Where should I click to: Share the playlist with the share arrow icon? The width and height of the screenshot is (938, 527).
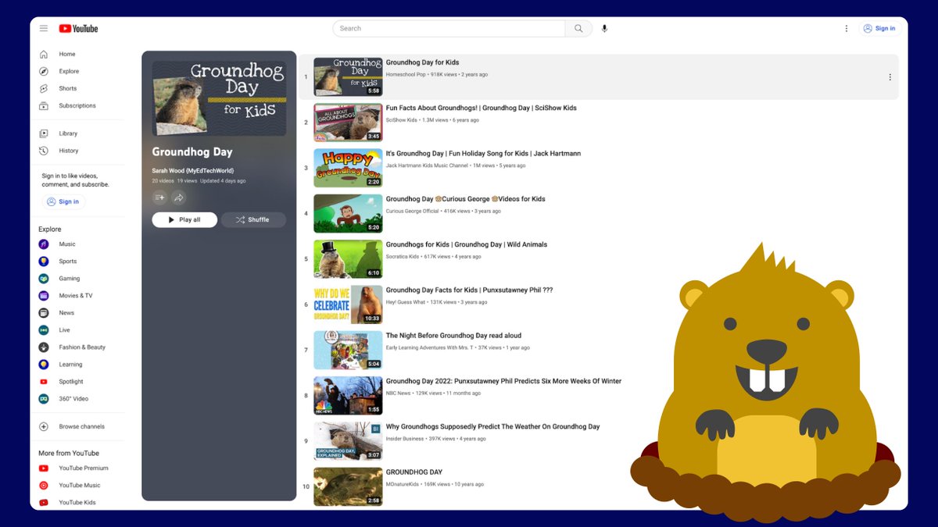coord(179,198)
